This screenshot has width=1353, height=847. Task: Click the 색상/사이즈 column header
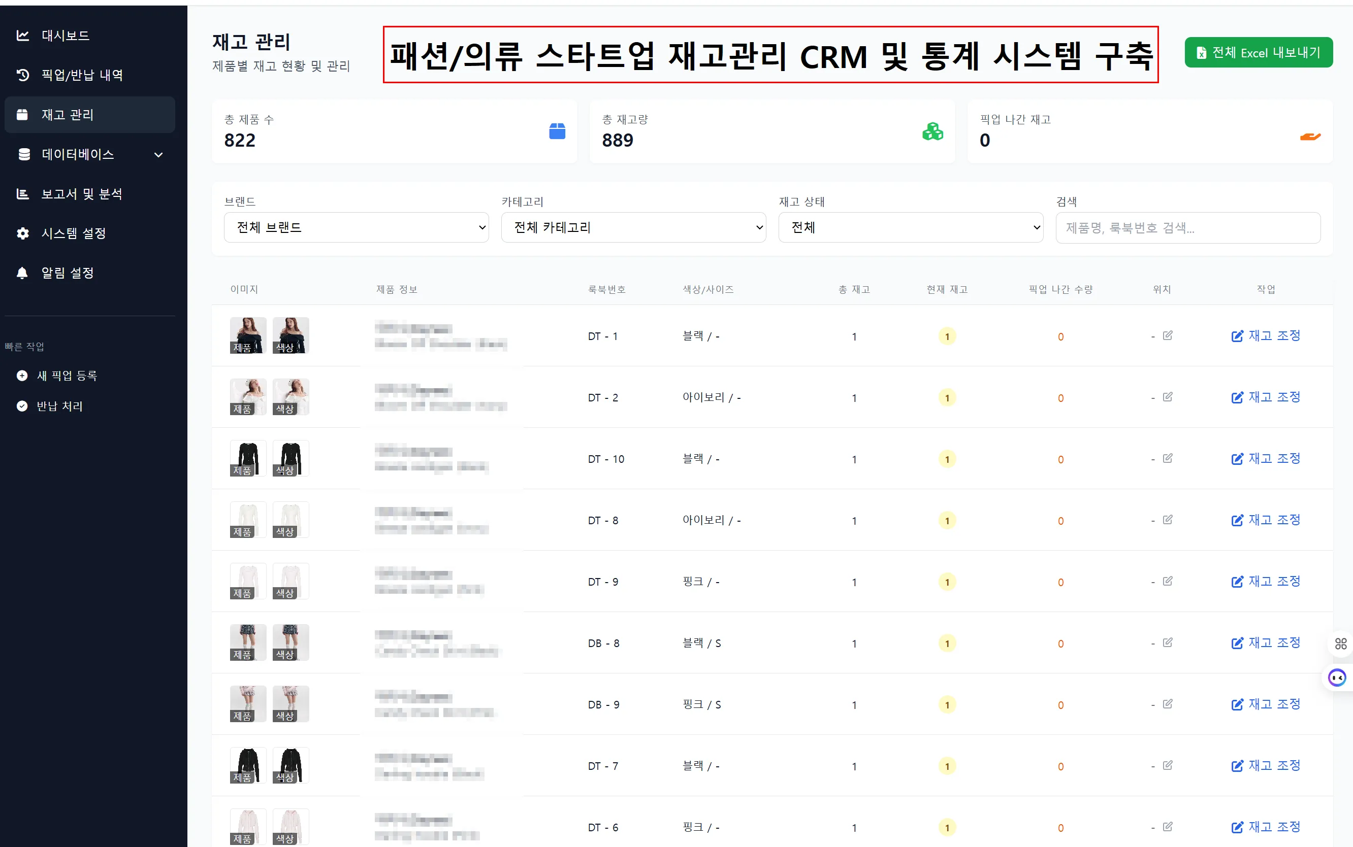[x=708, y=290]
